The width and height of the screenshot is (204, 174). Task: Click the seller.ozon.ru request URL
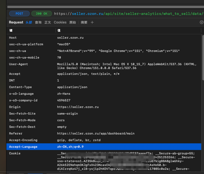point(129,14)
